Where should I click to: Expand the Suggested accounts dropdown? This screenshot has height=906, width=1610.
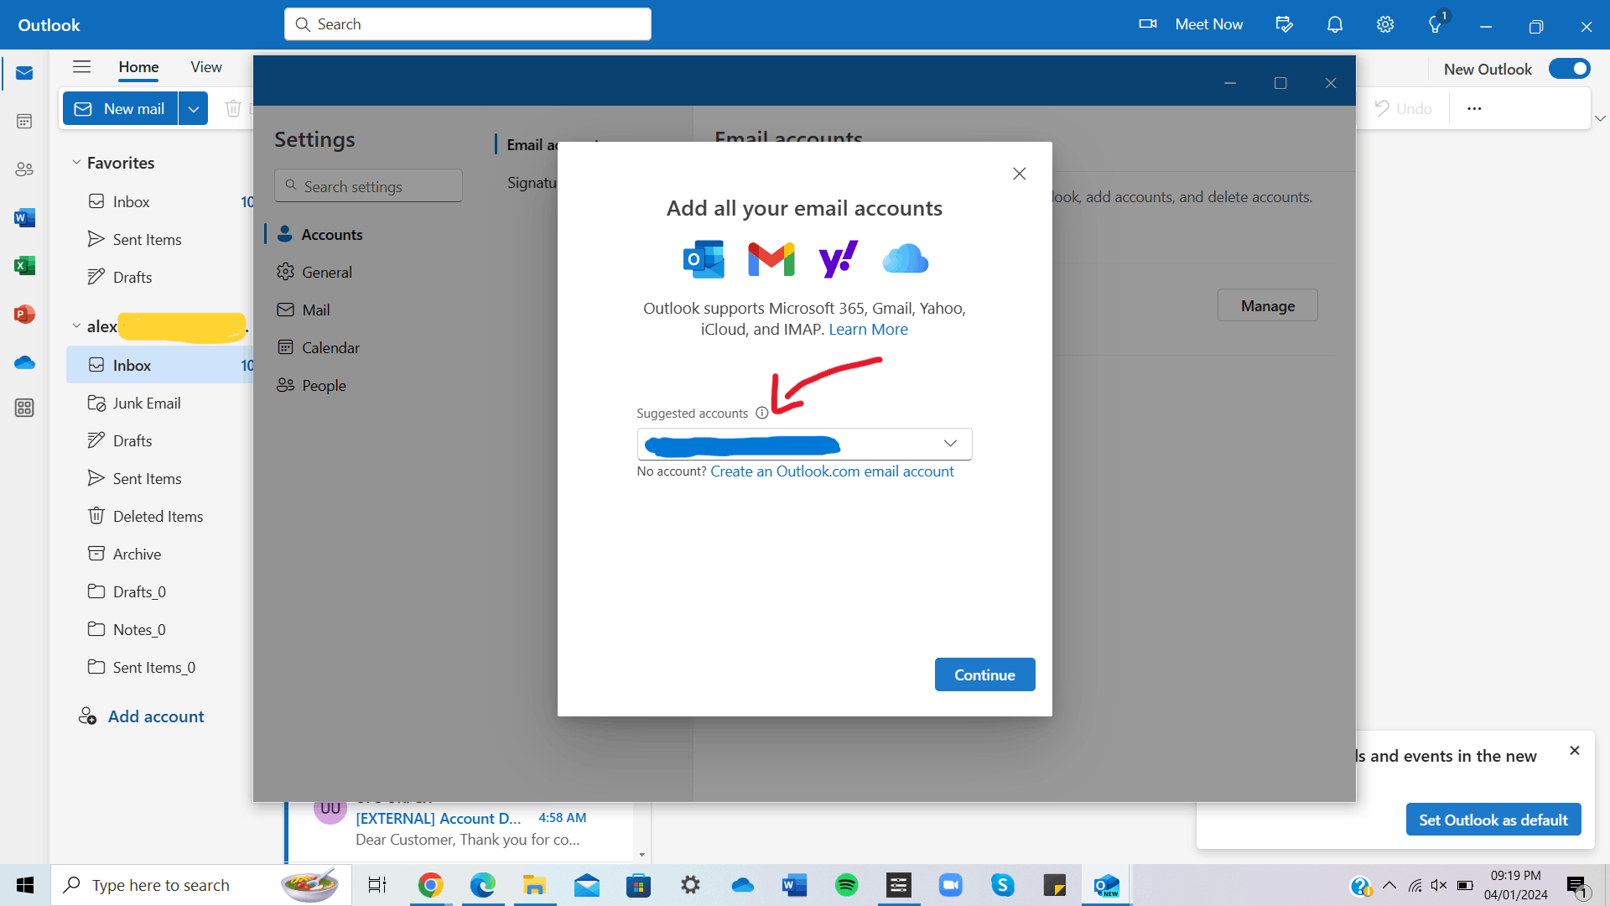[950, 444]
